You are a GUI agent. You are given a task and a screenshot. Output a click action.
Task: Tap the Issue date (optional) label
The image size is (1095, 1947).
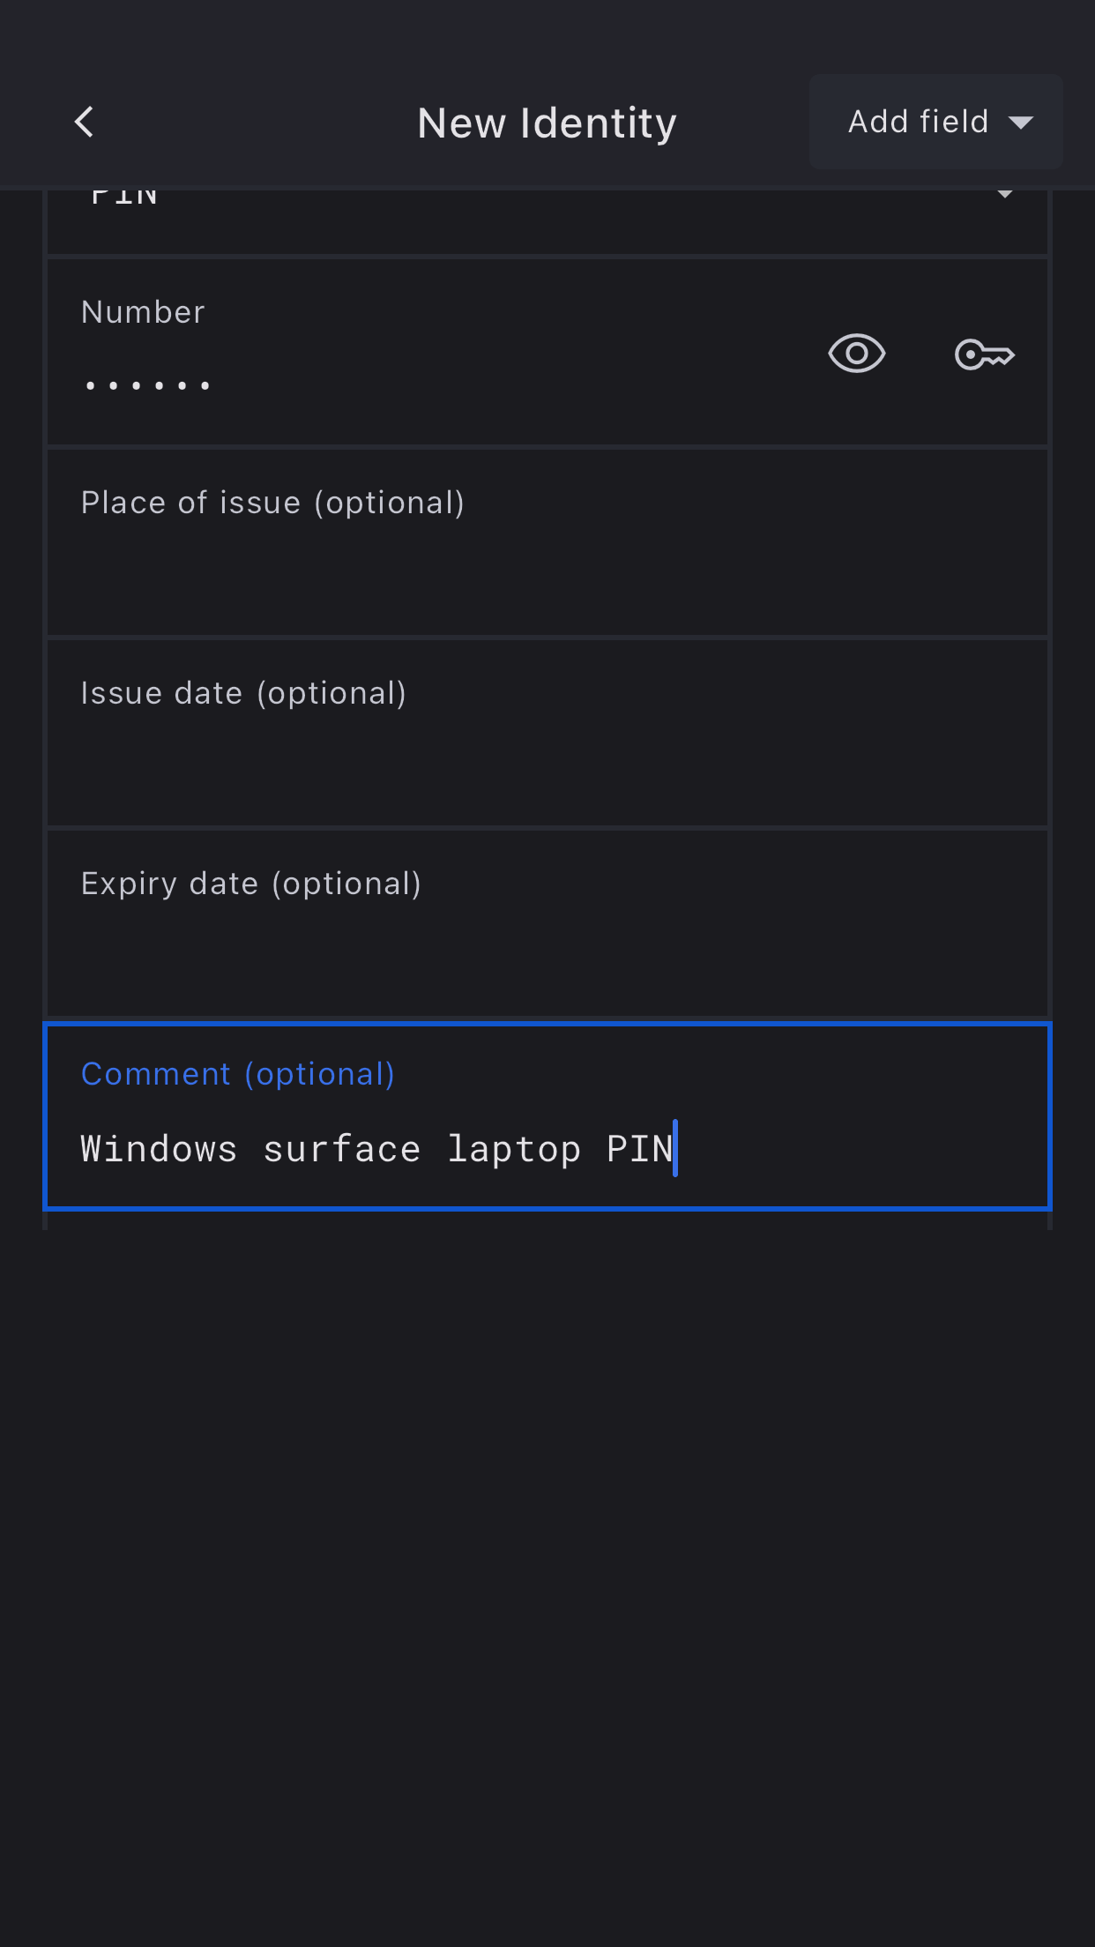pyautogui.click(x=243, y=693)
